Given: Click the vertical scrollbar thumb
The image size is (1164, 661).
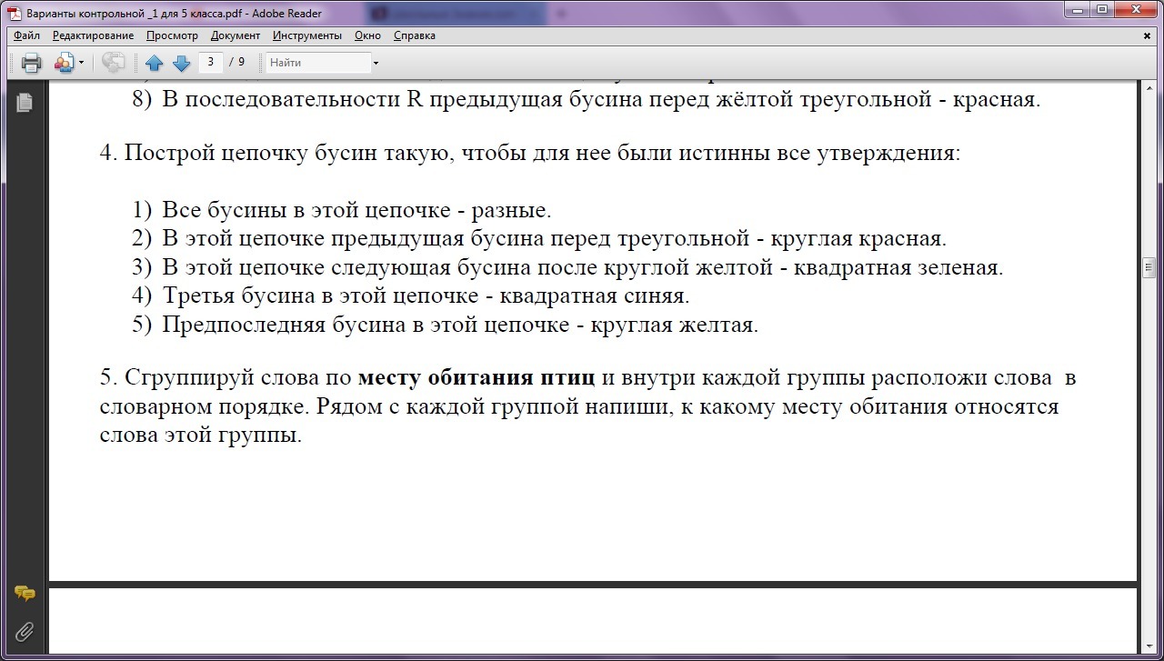Looking at the screenshot, I should pyautogui.click(x=1148, y=267).
